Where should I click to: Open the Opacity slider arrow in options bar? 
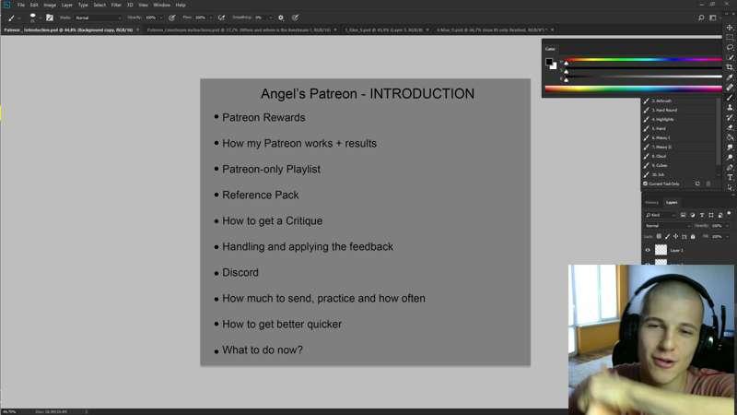coord(160,18)
